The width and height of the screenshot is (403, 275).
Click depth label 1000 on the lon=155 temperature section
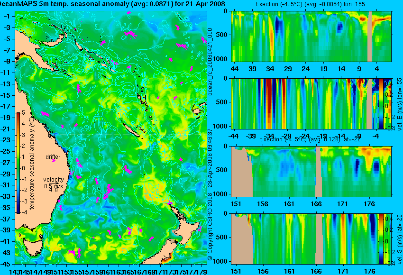click(x=221, y=59)
